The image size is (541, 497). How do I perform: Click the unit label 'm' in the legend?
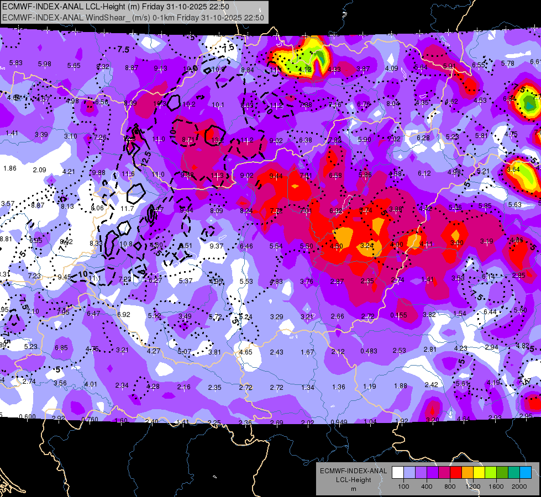pos(353,489)
